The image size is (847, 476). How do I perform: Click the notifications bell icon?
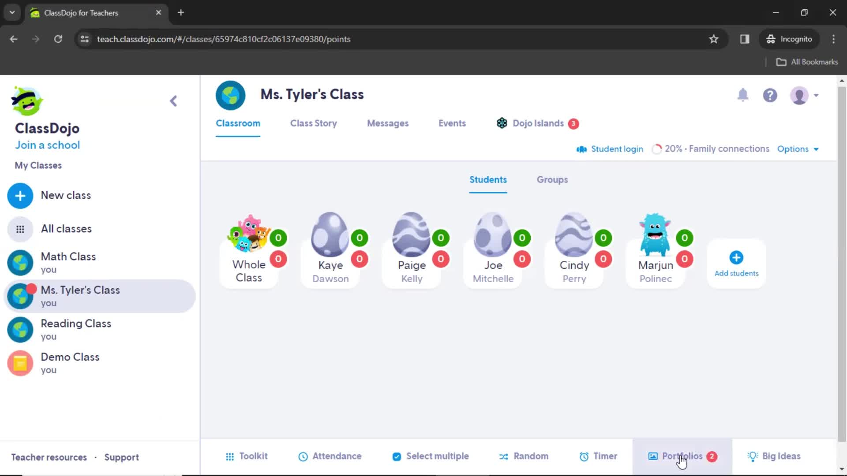[743, 95]
